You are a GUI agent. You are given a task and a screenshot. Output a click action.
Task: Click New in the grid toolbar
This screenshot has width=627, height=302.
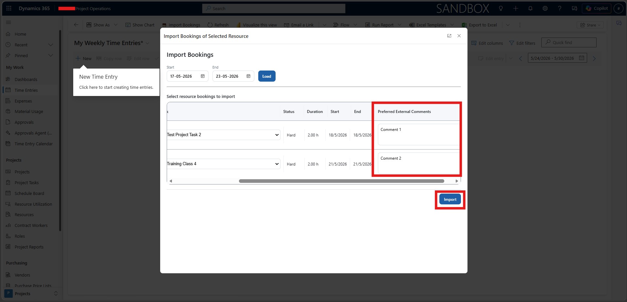click(x=84, y=59)
